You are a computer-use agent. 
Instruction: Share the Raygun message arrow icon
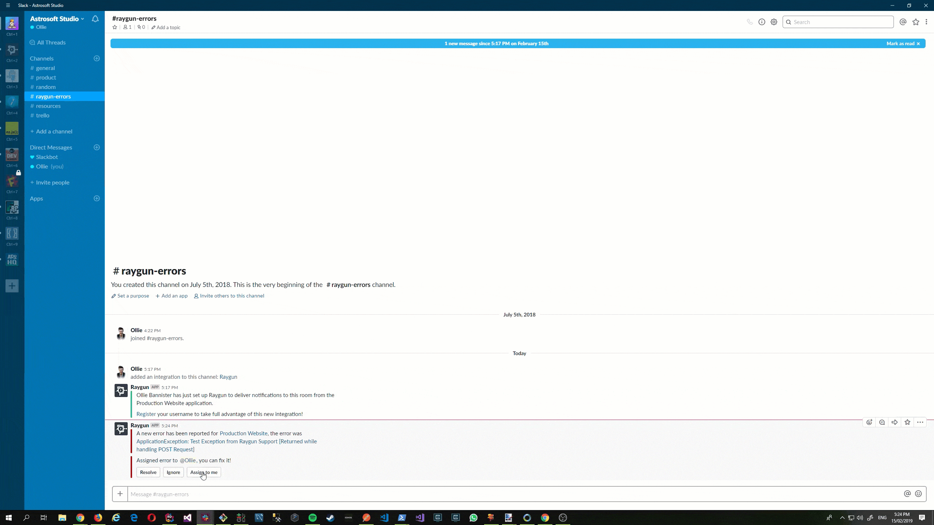click(895, 422)
